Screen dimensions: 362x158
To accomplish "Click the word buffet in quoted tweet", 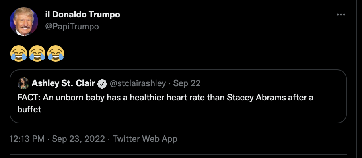I will [x=29, y=109].
